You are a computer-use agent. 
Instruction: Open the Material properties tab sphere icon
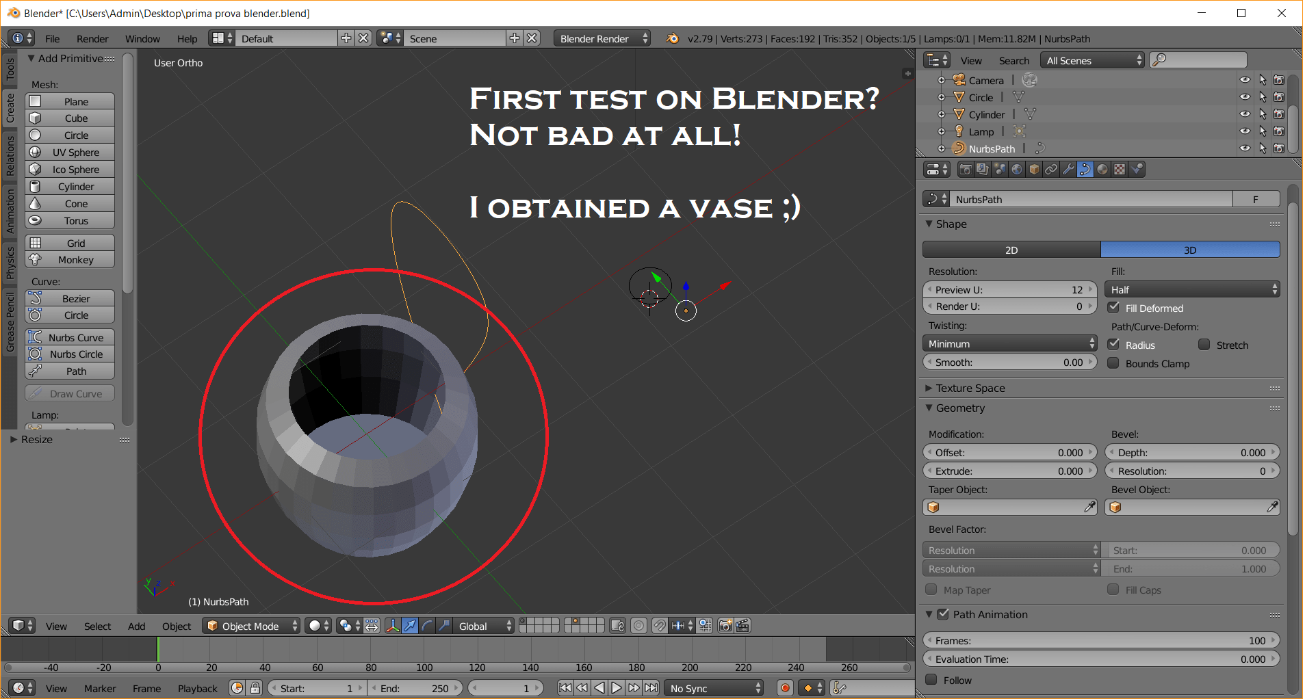coord(1102,170)
